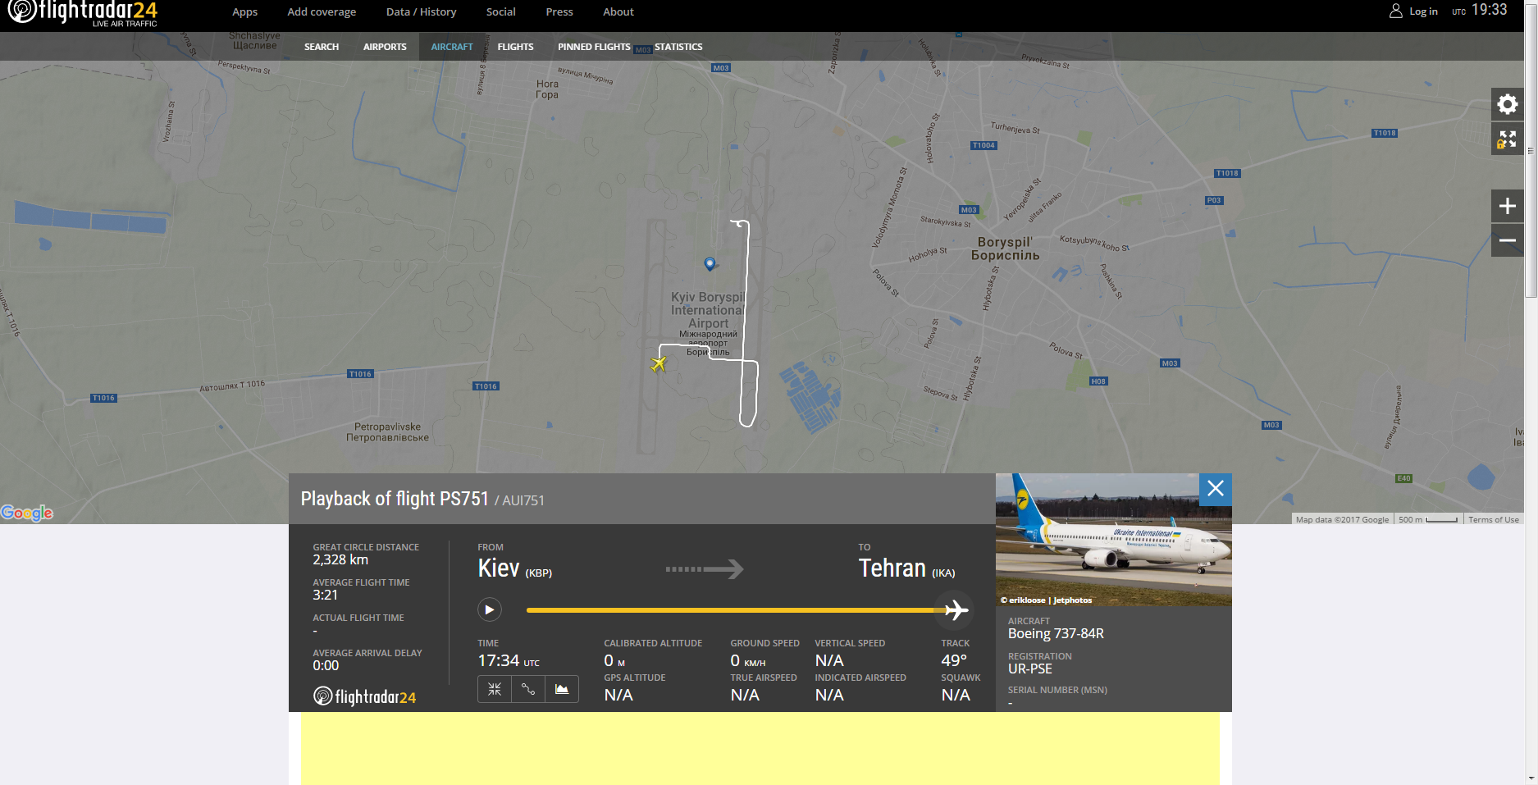Select the Pinned Flights tab

point(594,47)
